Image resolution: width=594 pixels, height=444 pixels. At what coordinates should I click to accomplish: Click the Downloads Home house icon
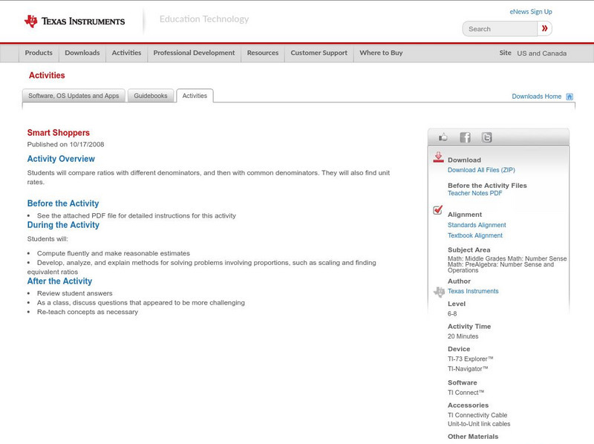click(569, 97)
